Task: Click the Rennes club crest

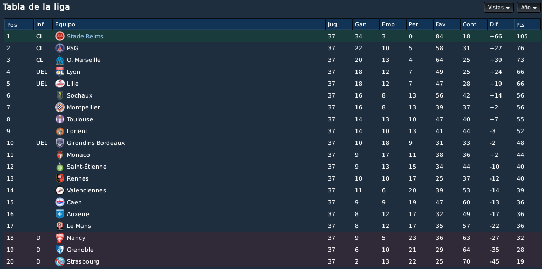Action: pos(60,178)
